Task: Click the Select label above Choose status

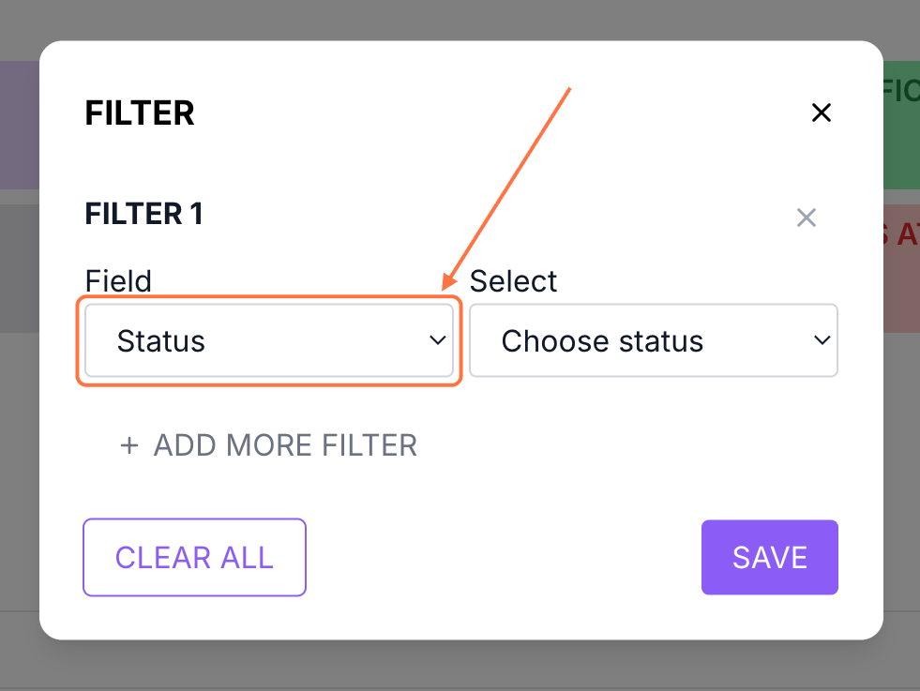Action: pyautogui.click(x=513, y=280)
